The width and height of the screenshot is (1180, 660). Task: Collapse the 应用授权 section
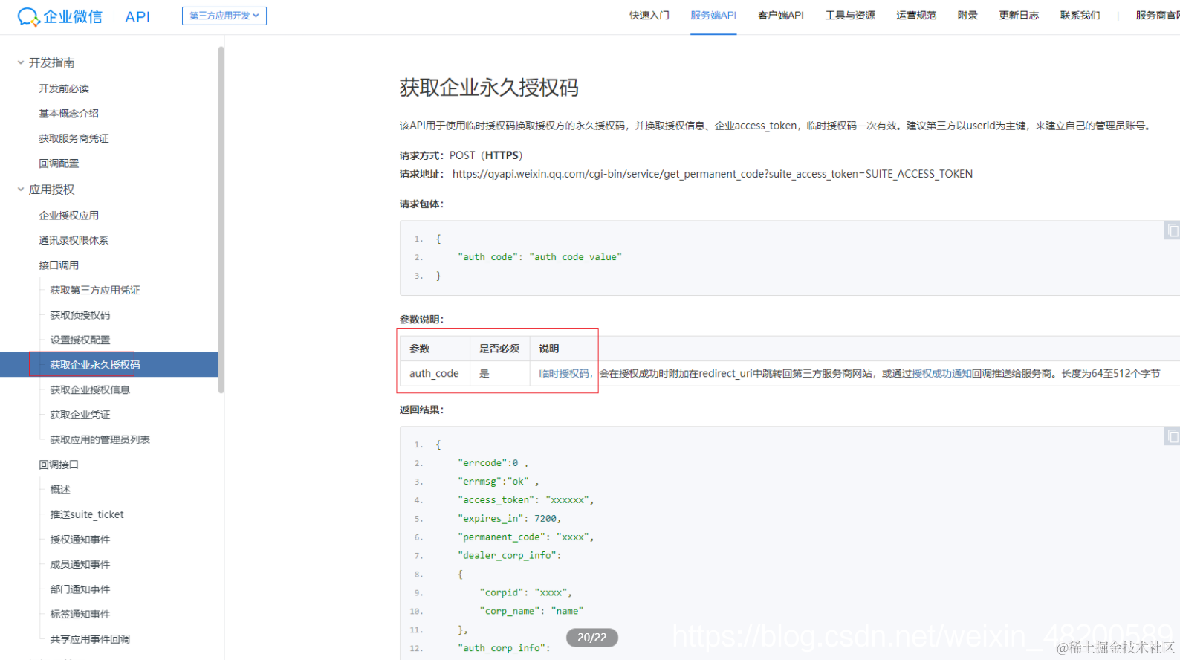click(x=21, y=190)
